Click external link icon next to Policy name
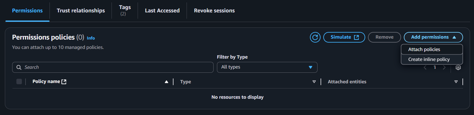Viewport: 474px width, 115px height. pos(64,81)
